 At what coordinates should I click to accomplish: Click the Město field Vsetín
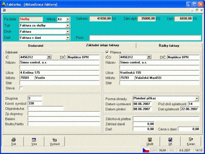[x=67, y=78]
